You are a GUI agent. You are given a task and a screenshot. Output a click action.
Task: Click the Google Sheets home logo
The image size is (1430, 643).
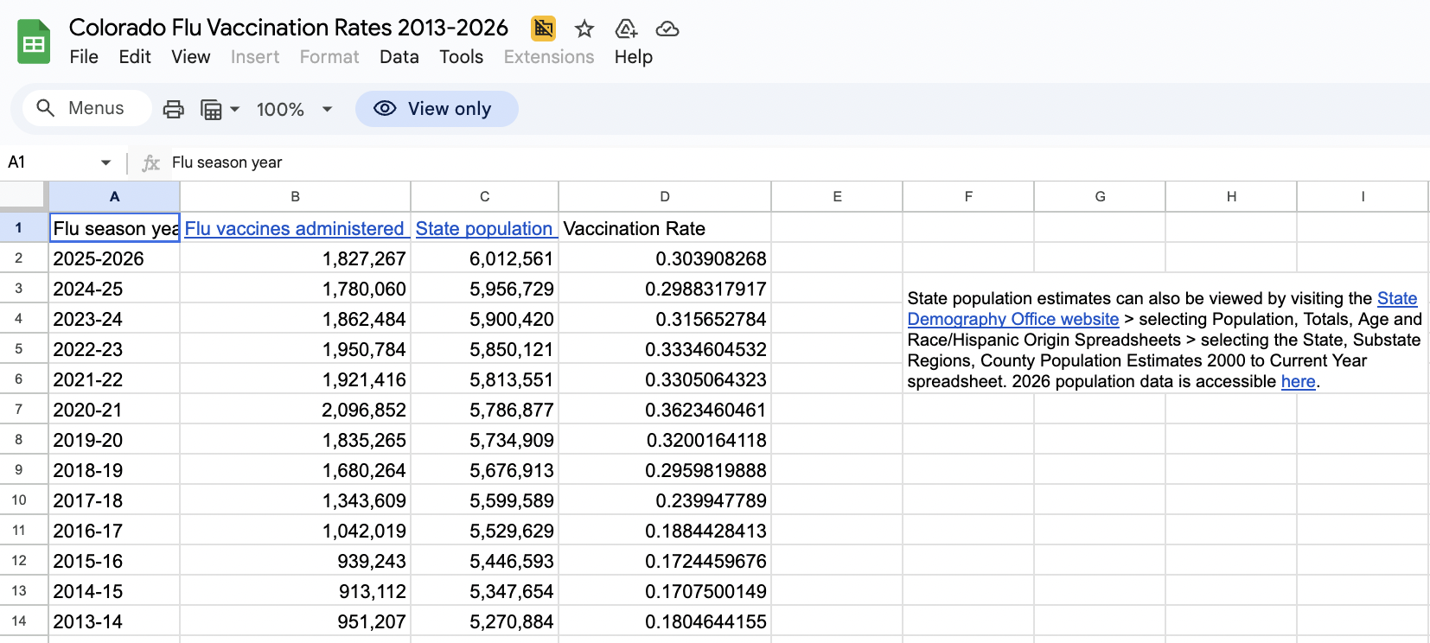(x=34, y=41)
